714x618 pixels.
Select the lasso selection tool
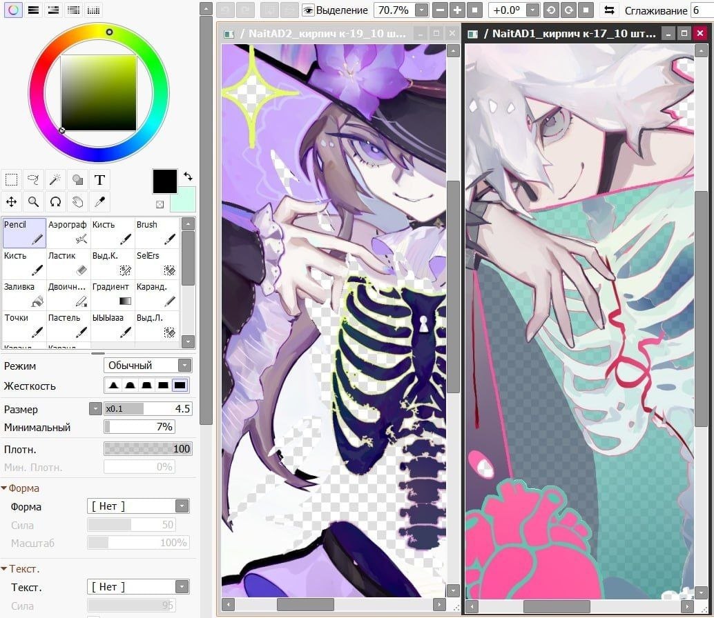[33, 180]
